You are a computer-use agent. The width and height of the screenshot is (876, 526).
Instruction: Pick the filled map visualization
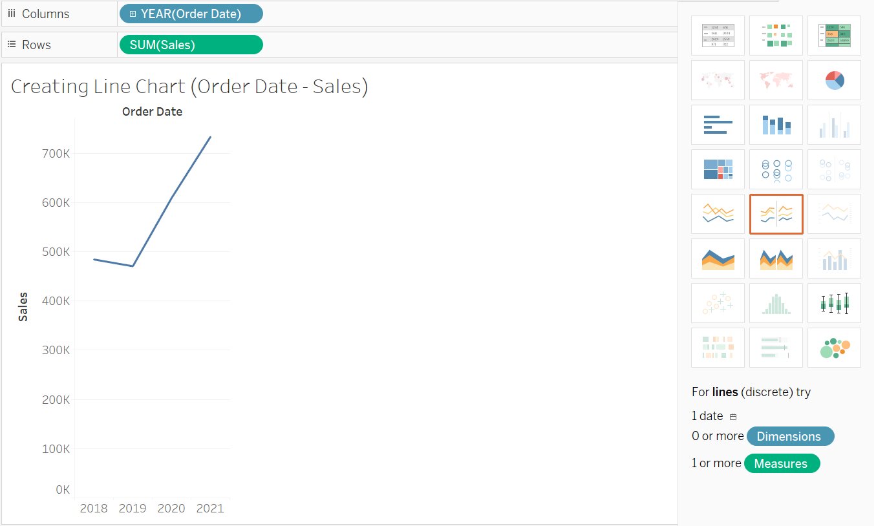[776, 79]
